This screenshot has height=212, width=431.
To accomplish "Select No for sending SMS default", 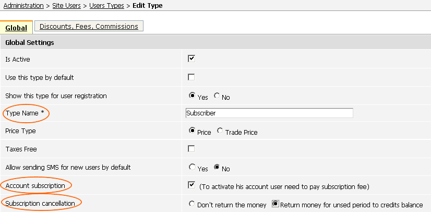I will 217,167.
